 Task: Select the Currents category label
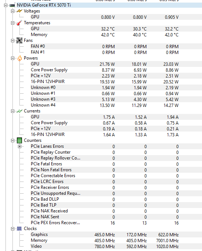tap(32, 111)
